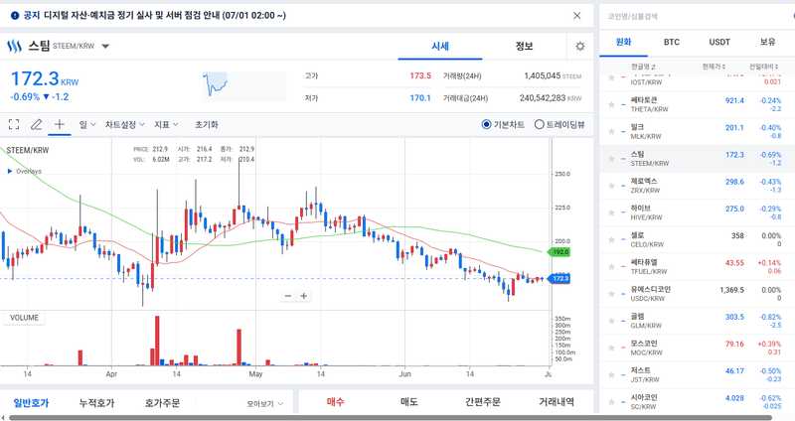The height and width of the screenshot is (421, 795).
Task: Favorite star for ZRX/KRW row
Action: click(611, 186)
